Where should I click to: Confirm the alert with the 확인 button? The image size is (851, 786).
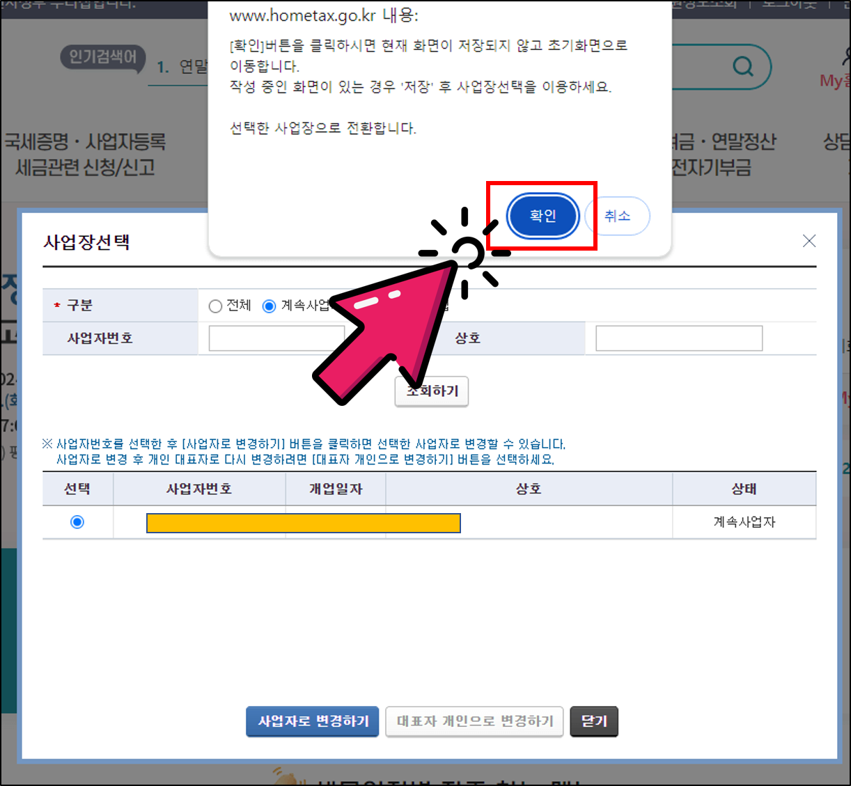coord(543,216)
